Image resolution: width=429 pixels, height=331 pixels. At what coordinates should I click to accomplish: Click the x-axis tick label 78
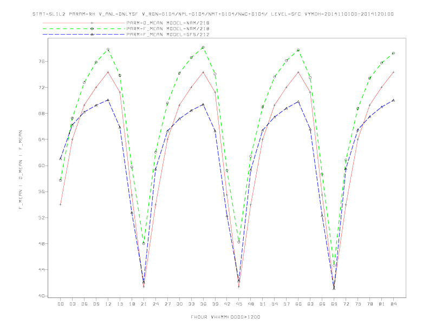[370, 304]
